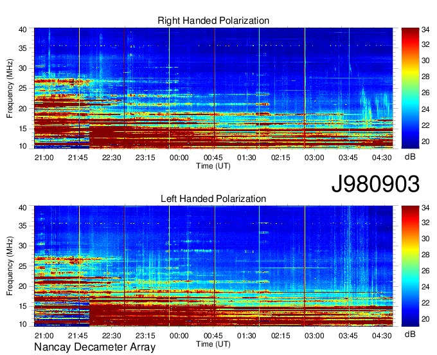
Task: Click the 30 dB label on the Right Handed color bar
Action: pyautogui.click(x=425, y=60)
